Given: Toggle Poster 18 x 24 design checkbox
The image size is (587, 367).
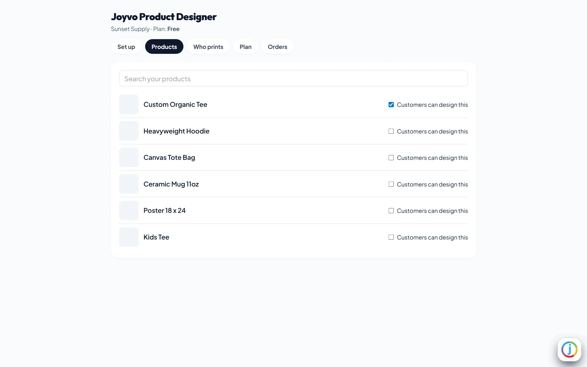Looking at the screenshot, I should pyautogui.click(x=391, y=211).
